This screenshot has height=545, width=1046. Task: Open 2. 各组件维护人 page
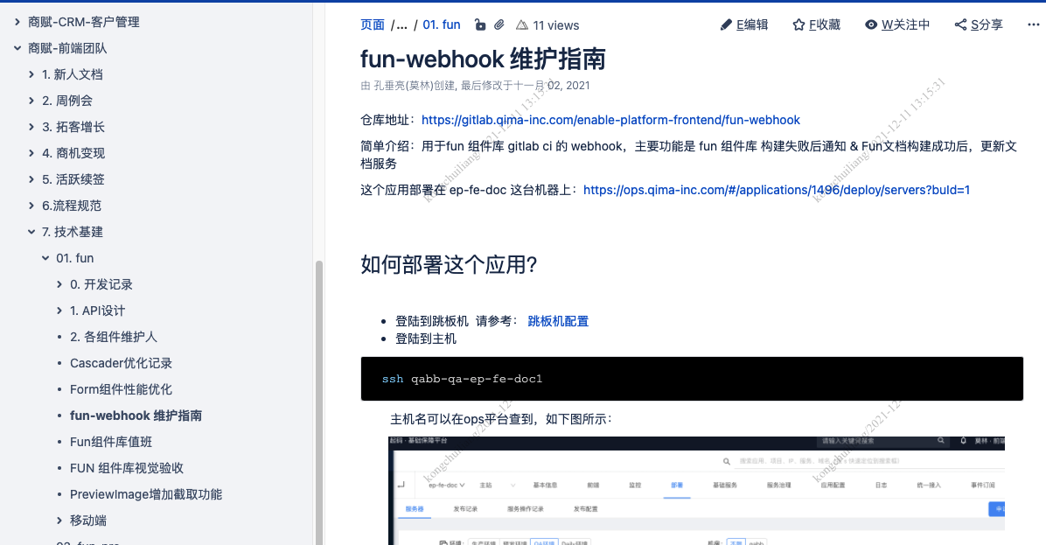[x=114, y=337]
